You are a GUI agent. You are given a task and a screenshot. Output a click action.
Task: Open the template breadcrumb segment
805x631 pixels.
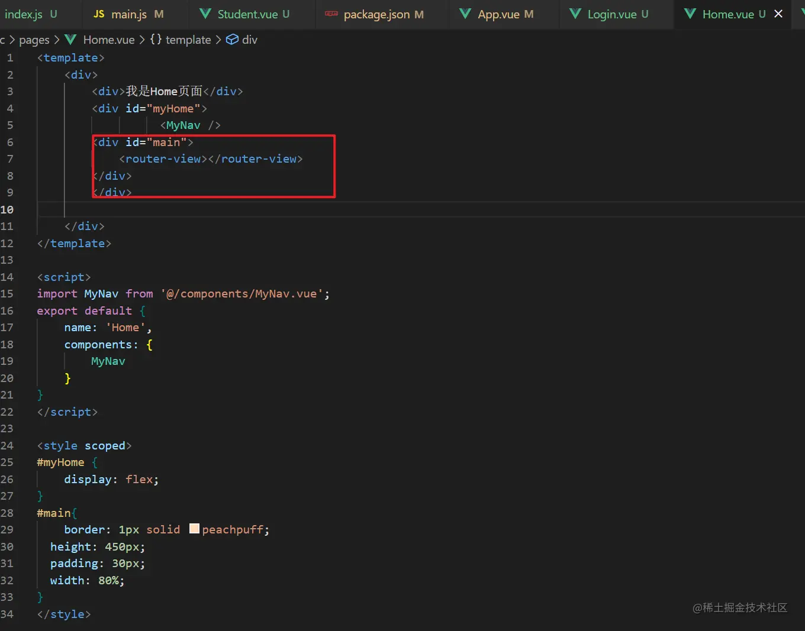188,40
